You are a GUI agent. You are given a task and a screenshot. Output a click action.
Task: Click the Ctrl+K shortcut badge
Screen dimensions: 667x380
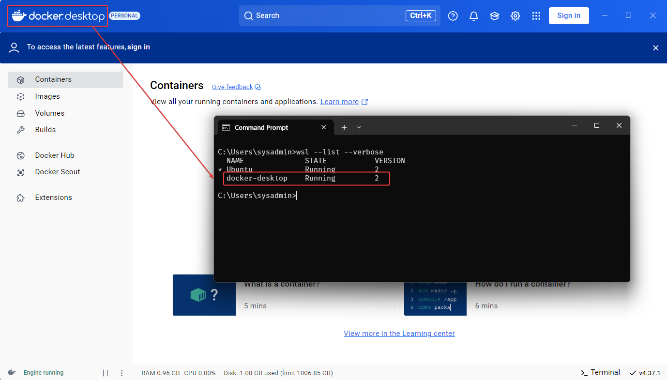tap(421, 15)
